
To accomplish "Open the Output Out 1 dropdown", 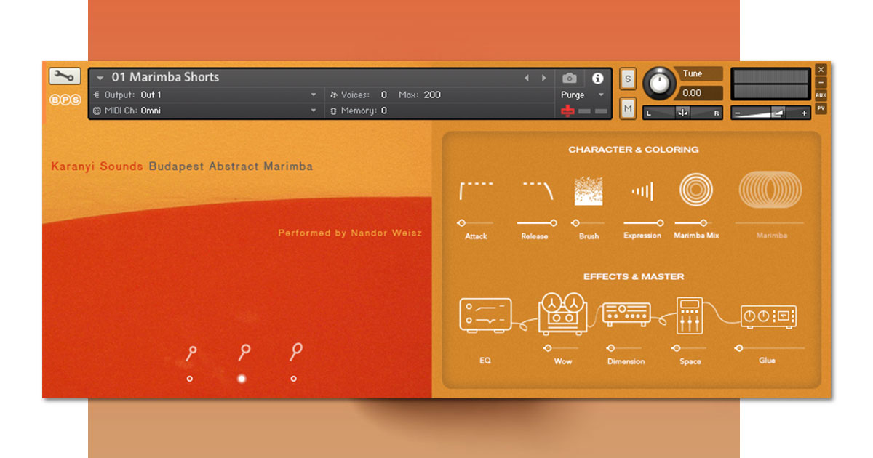I will (313, 95).
